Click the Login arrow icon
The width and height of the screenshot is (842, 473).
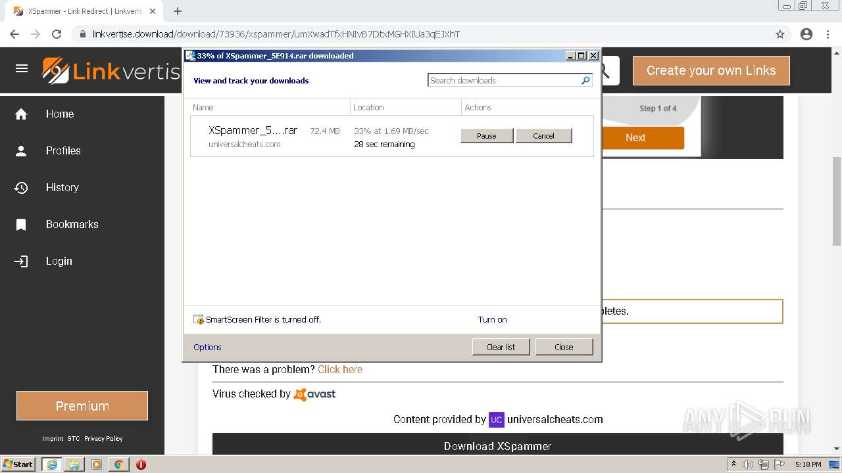21,261
